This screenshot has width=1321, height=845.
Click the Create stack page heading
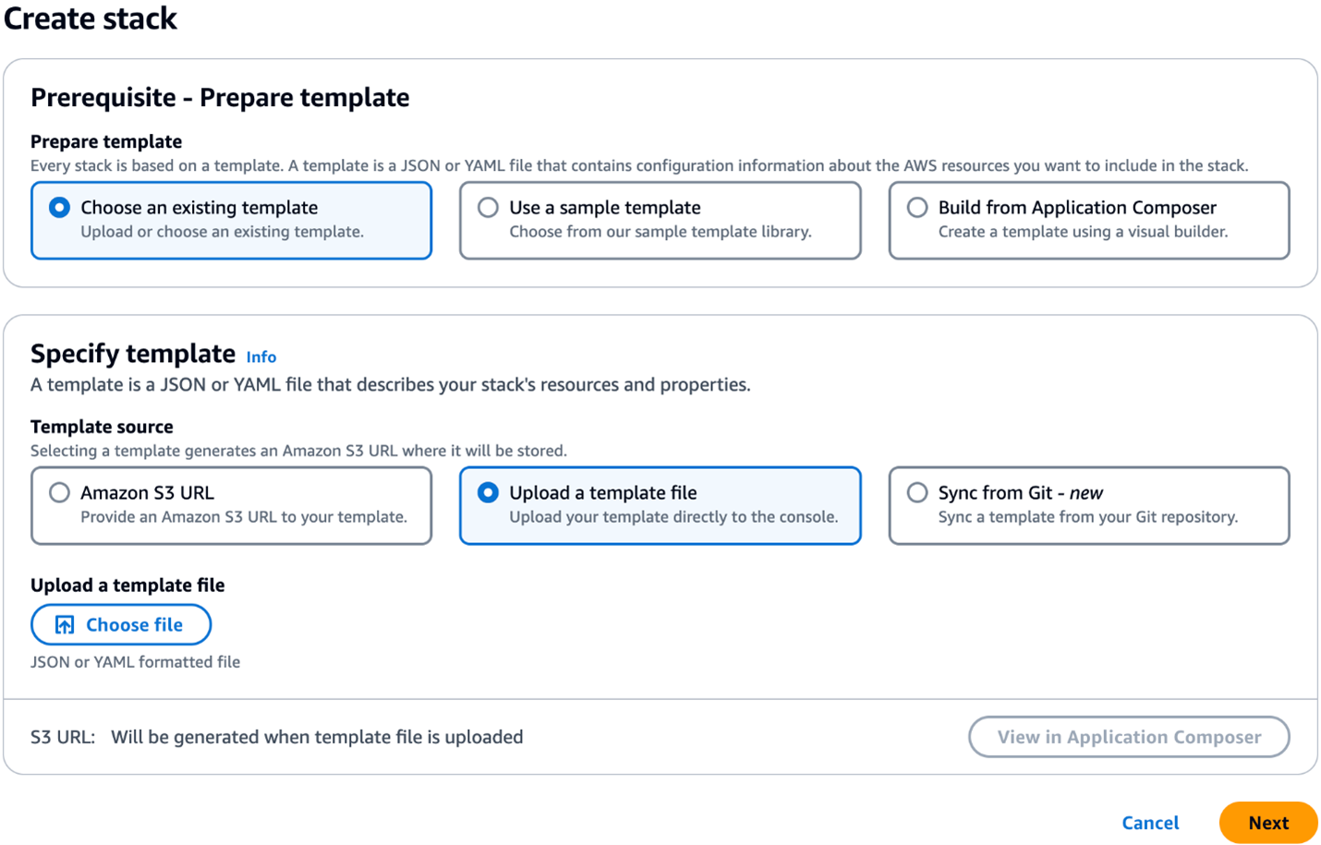[91, 18]
